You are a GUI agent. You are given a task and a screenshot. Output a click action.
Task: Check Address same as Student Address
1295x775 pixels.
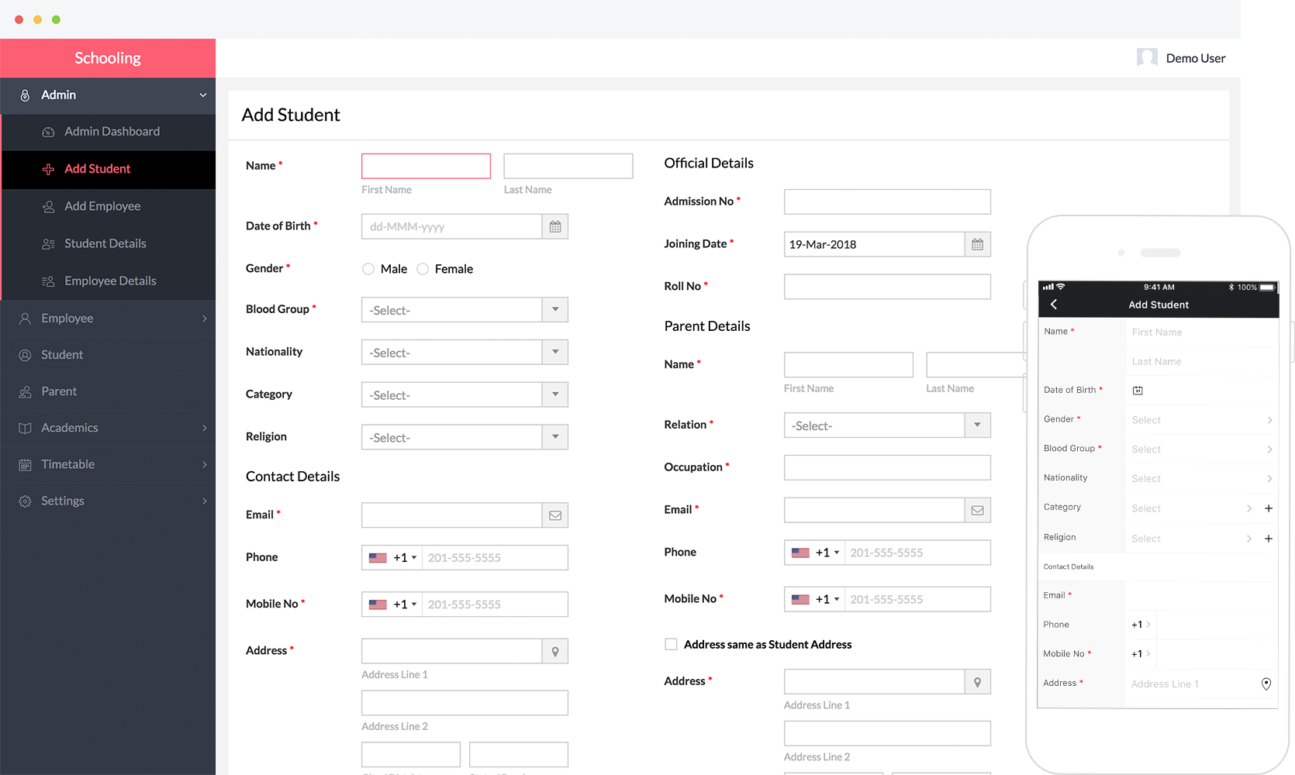coord(671,644)
